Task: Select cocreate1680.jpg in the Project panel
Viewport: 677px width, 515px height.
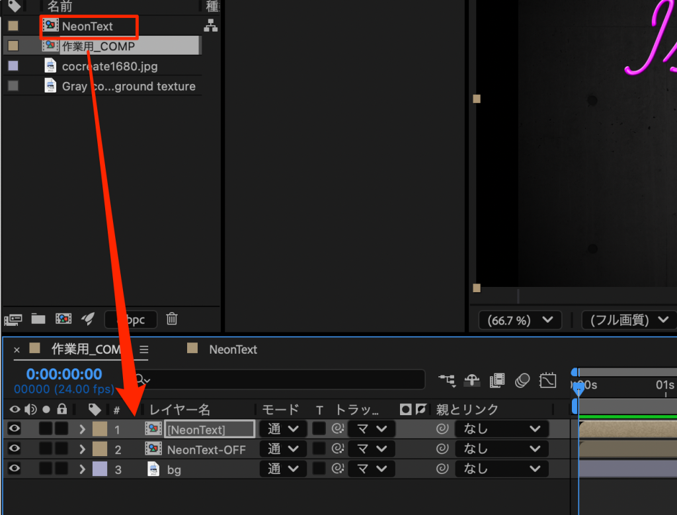Action: (109, 66)
